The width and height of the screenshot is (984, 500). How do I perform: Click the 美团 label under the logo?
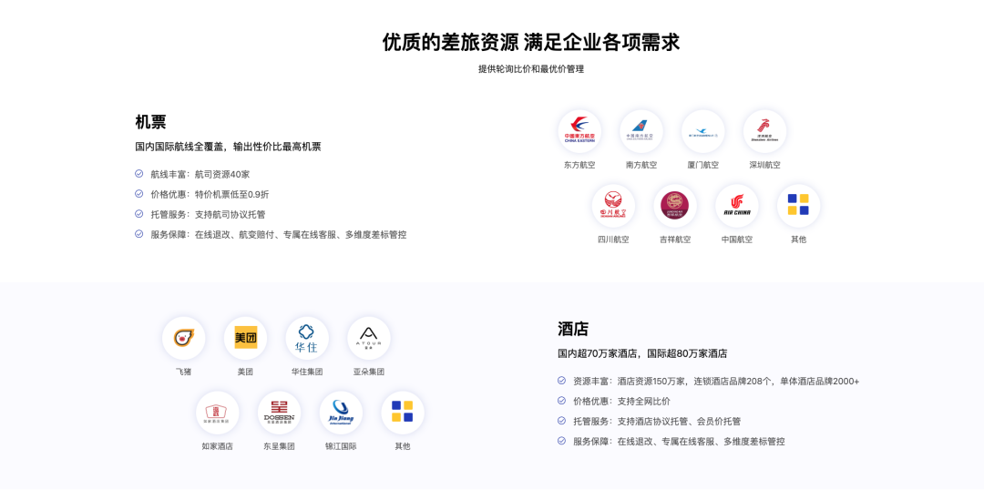[245, 372]
